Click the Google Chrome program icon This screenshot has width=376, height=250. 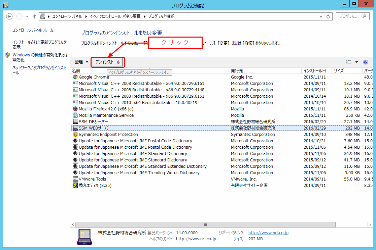(75, 77)
